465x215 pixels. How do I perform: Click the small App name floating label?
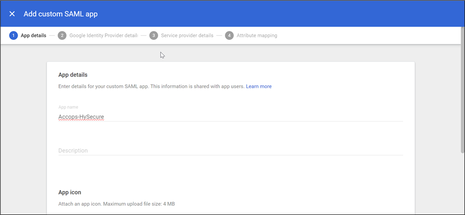click(68, 107)
